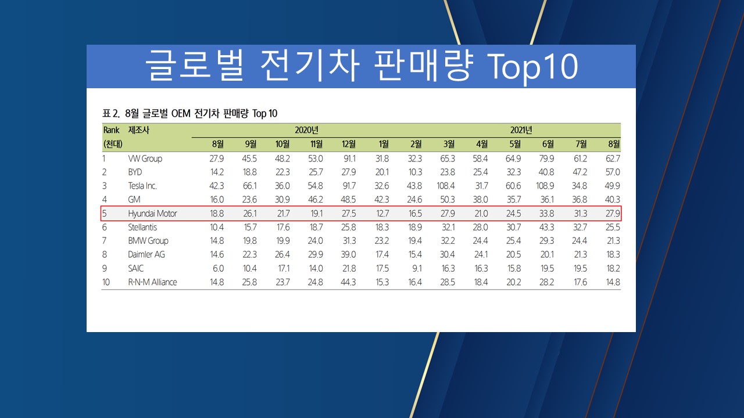This screenshot has height=418, width=744.
Task: Select the R-N-M Alliance row label
Action: 152,282
